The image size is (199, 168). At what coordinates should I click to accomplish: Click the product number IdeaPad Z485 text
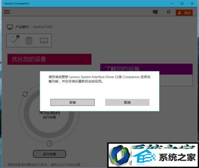click(x=43, y=27)
